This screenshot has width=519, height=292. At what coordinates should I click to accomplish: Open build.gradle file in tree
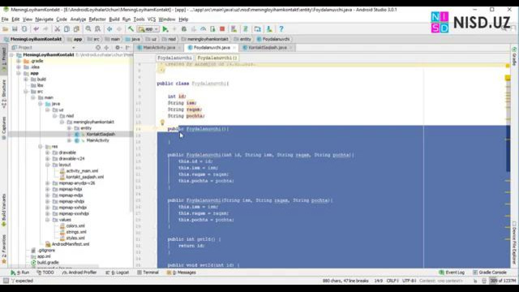point(48,262)
